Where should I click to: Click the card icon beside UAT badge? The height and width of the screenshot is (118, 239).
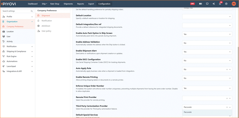201,4
